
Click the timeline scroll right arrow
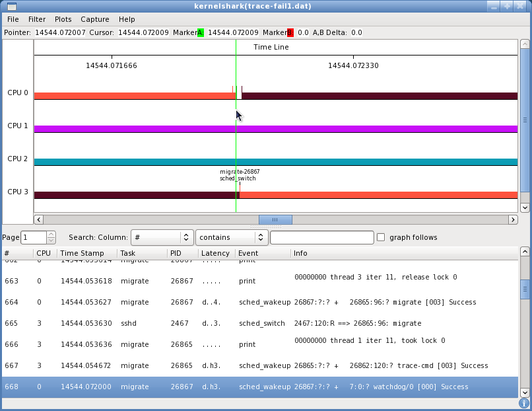point(513,219)
